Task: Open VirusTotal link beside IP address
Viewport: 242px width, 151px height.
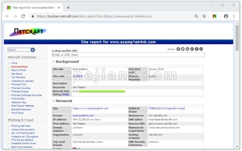Action: pos(95,120)
